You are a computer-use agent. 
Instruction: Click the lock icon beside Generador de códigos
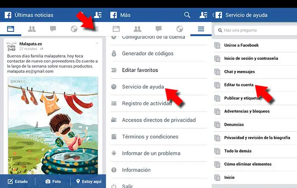click(114, 53)
